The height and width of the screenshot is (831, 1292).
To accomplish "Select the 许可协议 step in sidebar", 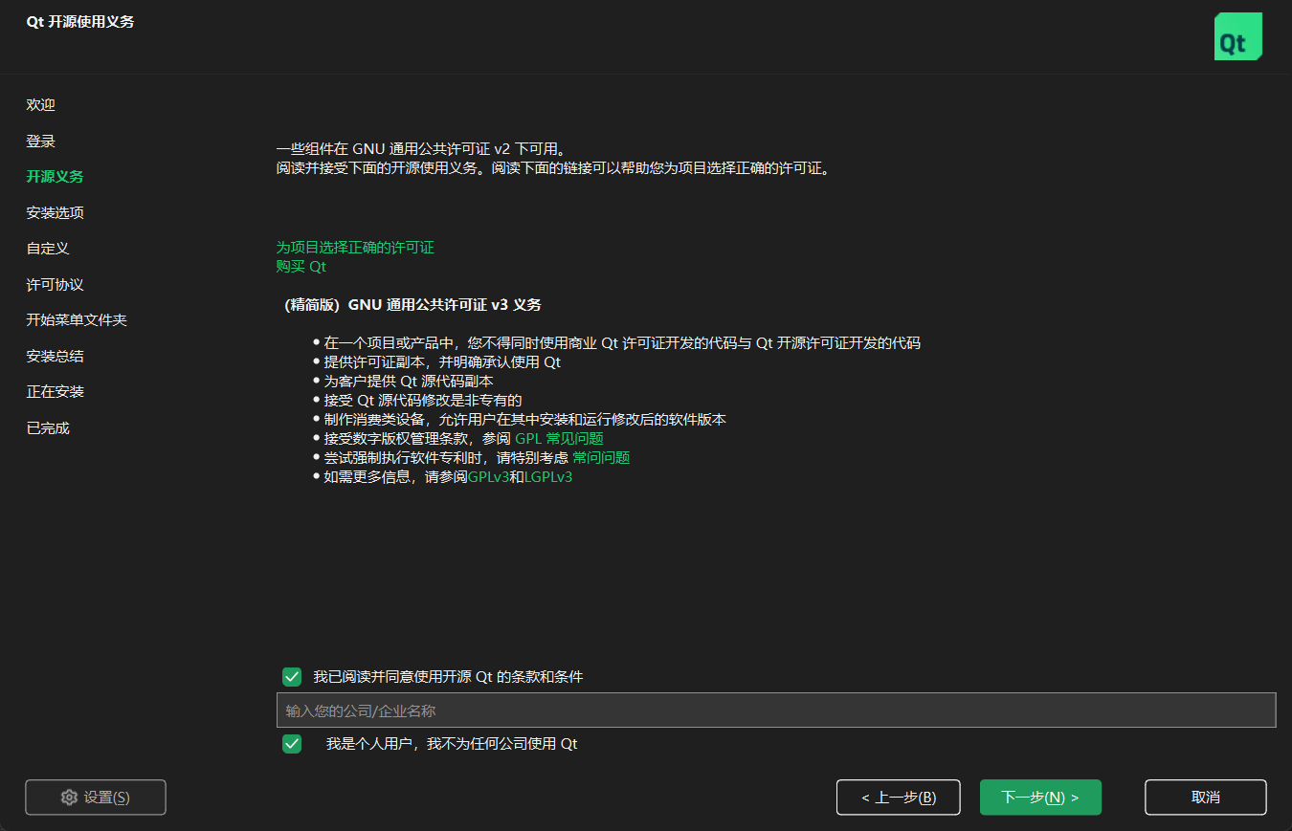I will click(55, 285).
